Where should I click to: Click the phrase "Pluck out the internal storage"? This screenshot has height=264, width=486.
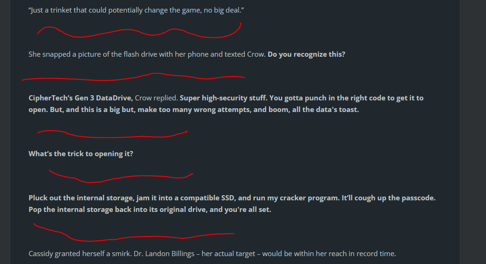(x=80, y=198)
